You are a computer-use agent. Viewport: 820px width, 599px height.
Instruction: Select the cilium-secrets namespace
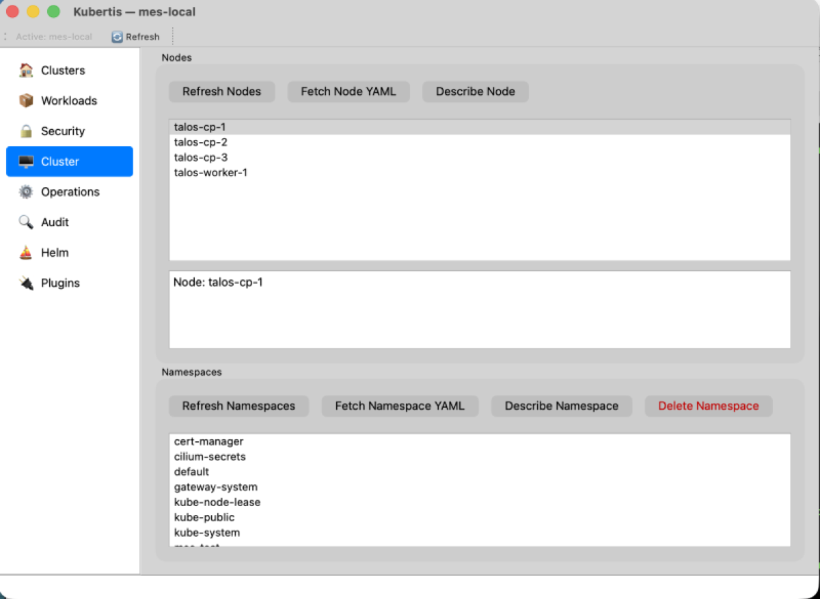(480, 456)
